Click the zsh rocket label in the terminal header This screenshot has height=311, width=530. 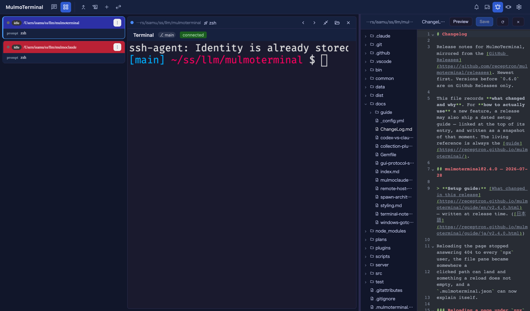point(210,23)
